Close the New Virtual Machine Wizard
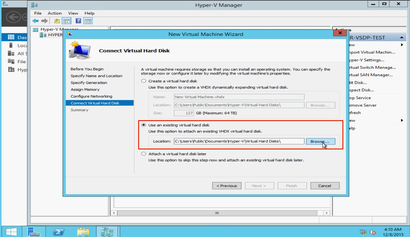This screenshot has width=410, height=237. pos(340,33)
